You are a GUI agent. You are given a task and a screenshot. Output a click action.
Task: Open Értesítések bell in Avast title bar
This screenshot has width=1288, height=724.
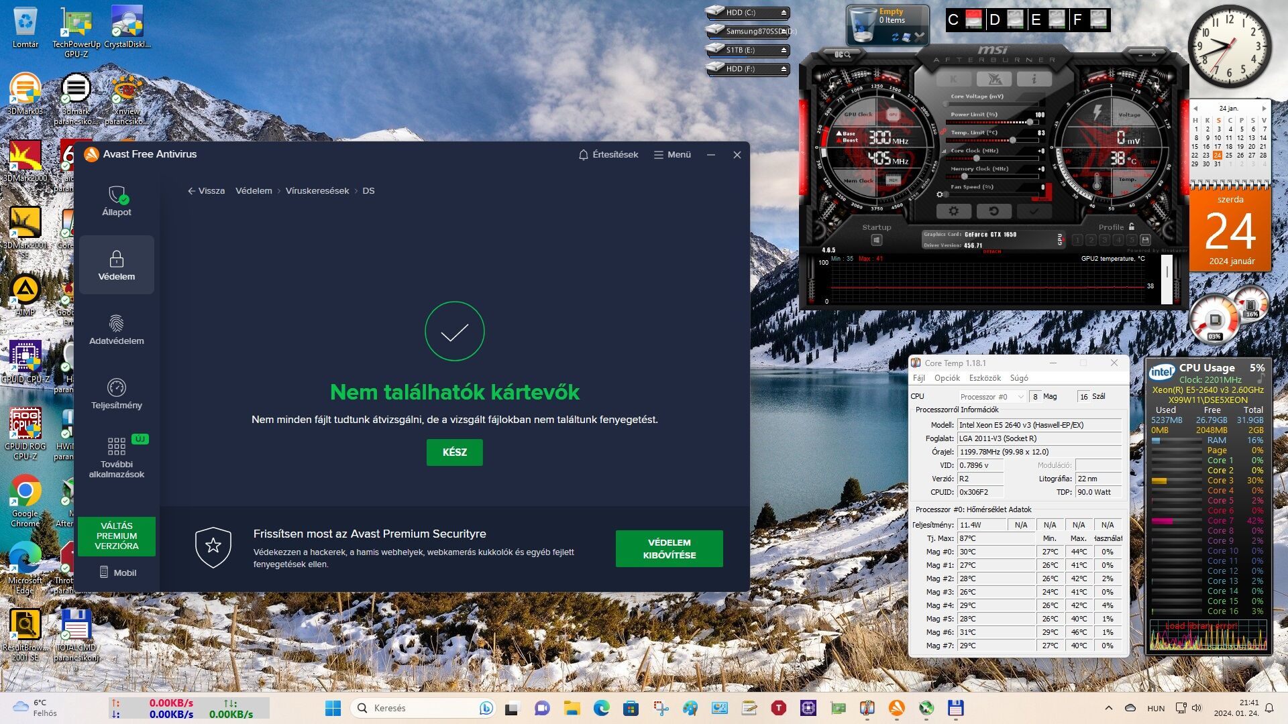608,154
